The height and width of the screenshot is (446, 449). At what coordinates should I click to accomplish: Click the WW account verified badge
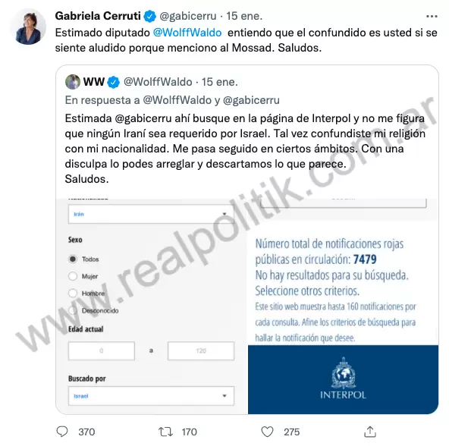tap(114, 82)
